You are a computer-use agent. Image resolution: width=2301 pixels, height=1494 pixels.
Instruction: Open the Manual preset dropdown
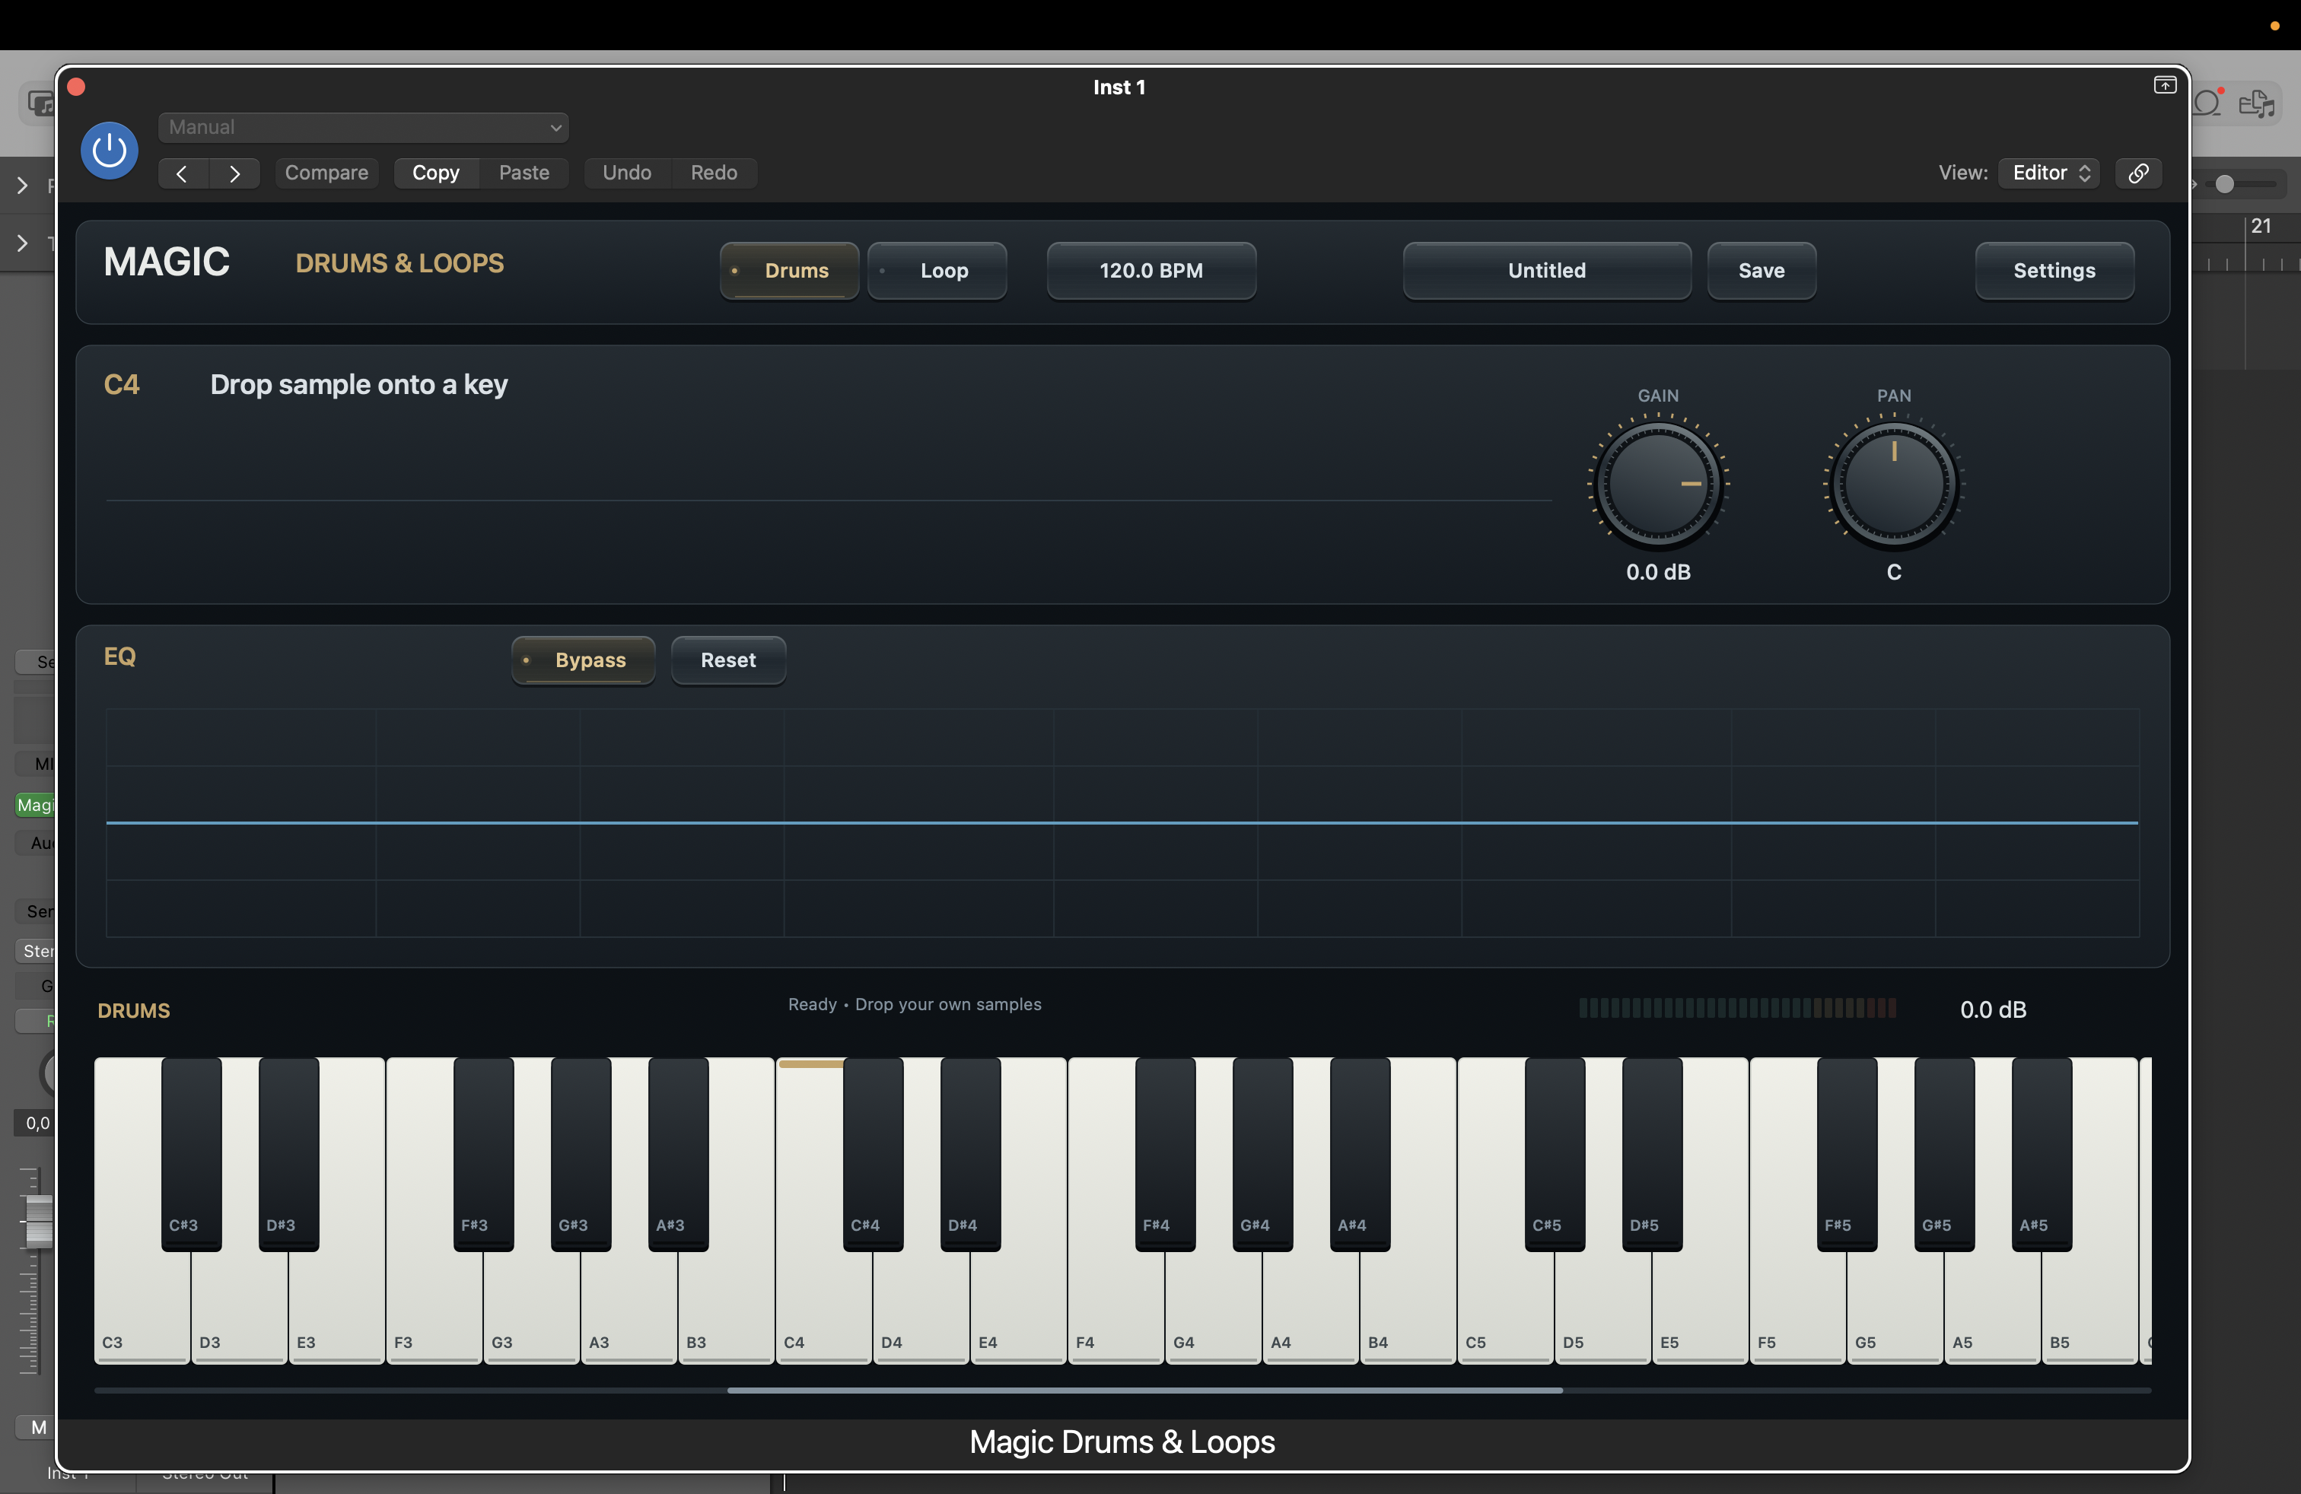pos(364,126)
